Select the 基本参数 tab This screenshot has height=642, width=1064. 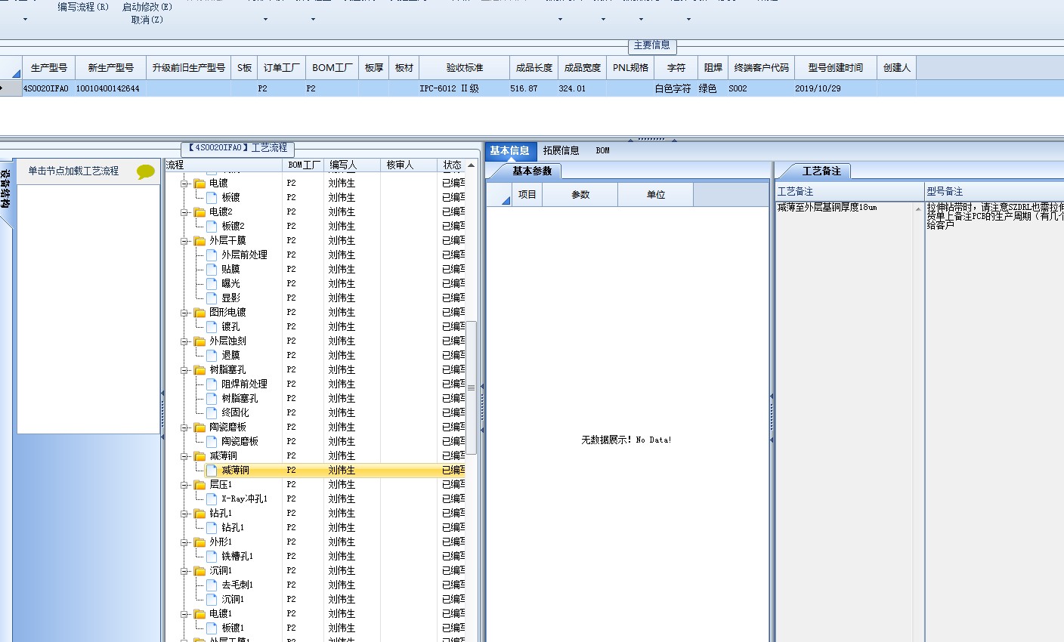532,171
